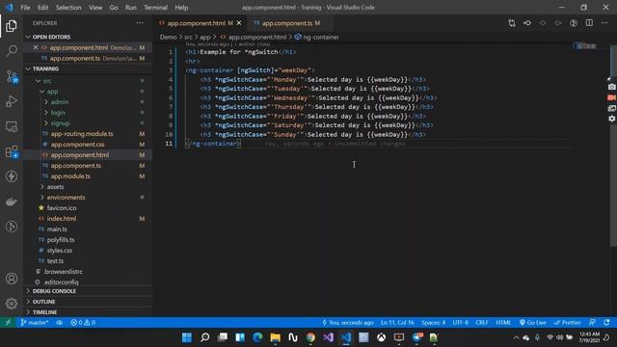Open the Selection menu
617x347 pixels.
[68, 8]
